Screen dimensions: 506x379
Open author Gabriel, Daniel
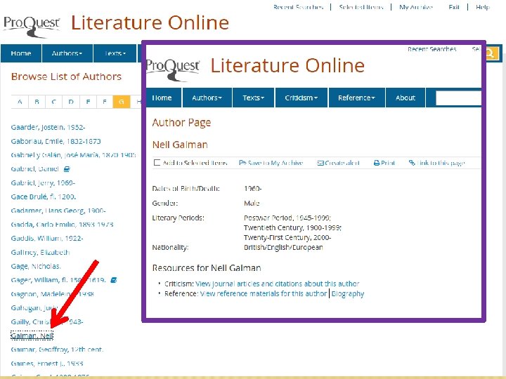(35, 169)
